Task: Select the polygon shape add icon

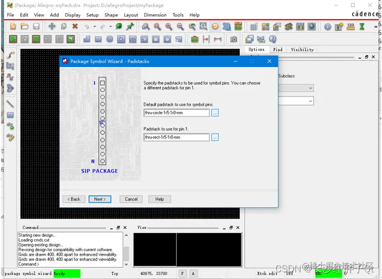Action: pos(87,39)
